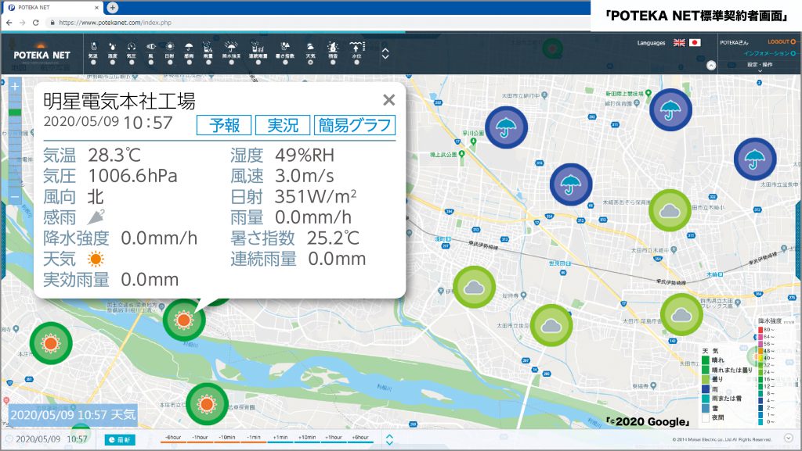Zoom out the map with the minus button

pos(15,197)
